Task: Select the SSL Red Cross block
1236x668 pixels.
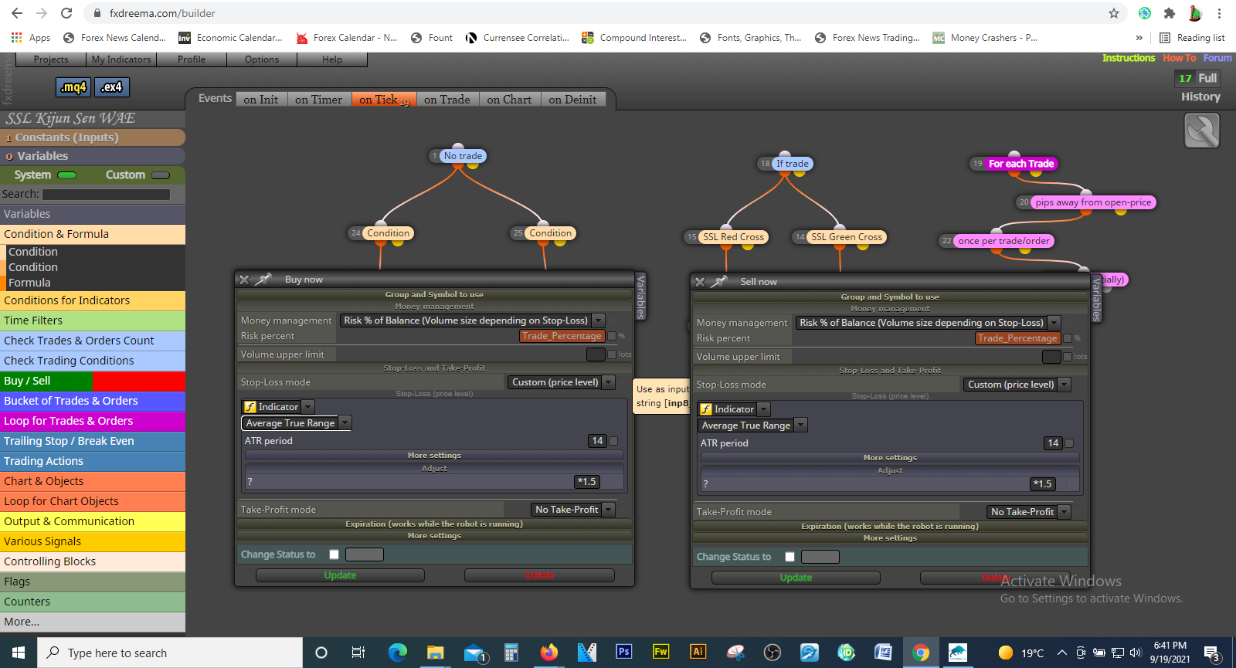Action: point(733,237)
